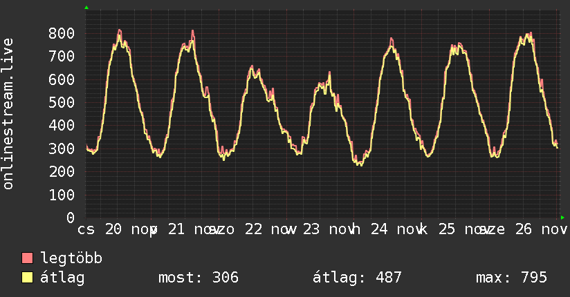Click the y-axis label 400
This screenshot has height=297, width=570.
coord(62,126)
